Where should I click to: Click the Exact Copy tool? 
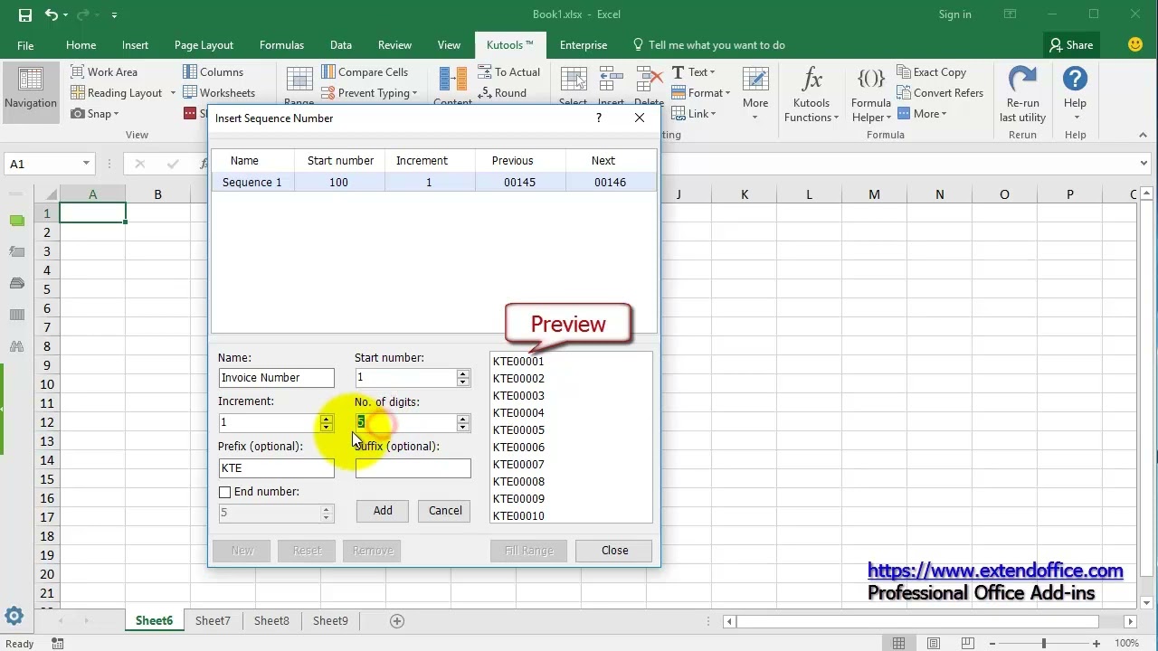pos(931,72)
